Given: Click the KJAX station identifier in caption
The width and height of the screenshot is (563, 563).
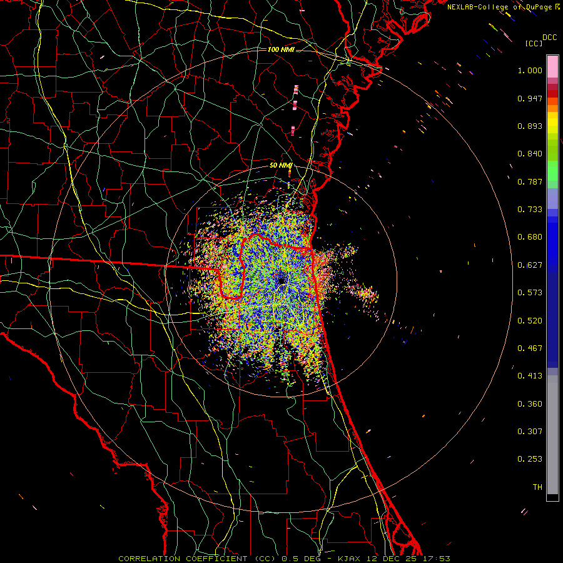Looking at the screenshot, I should (x=348, y=559).
